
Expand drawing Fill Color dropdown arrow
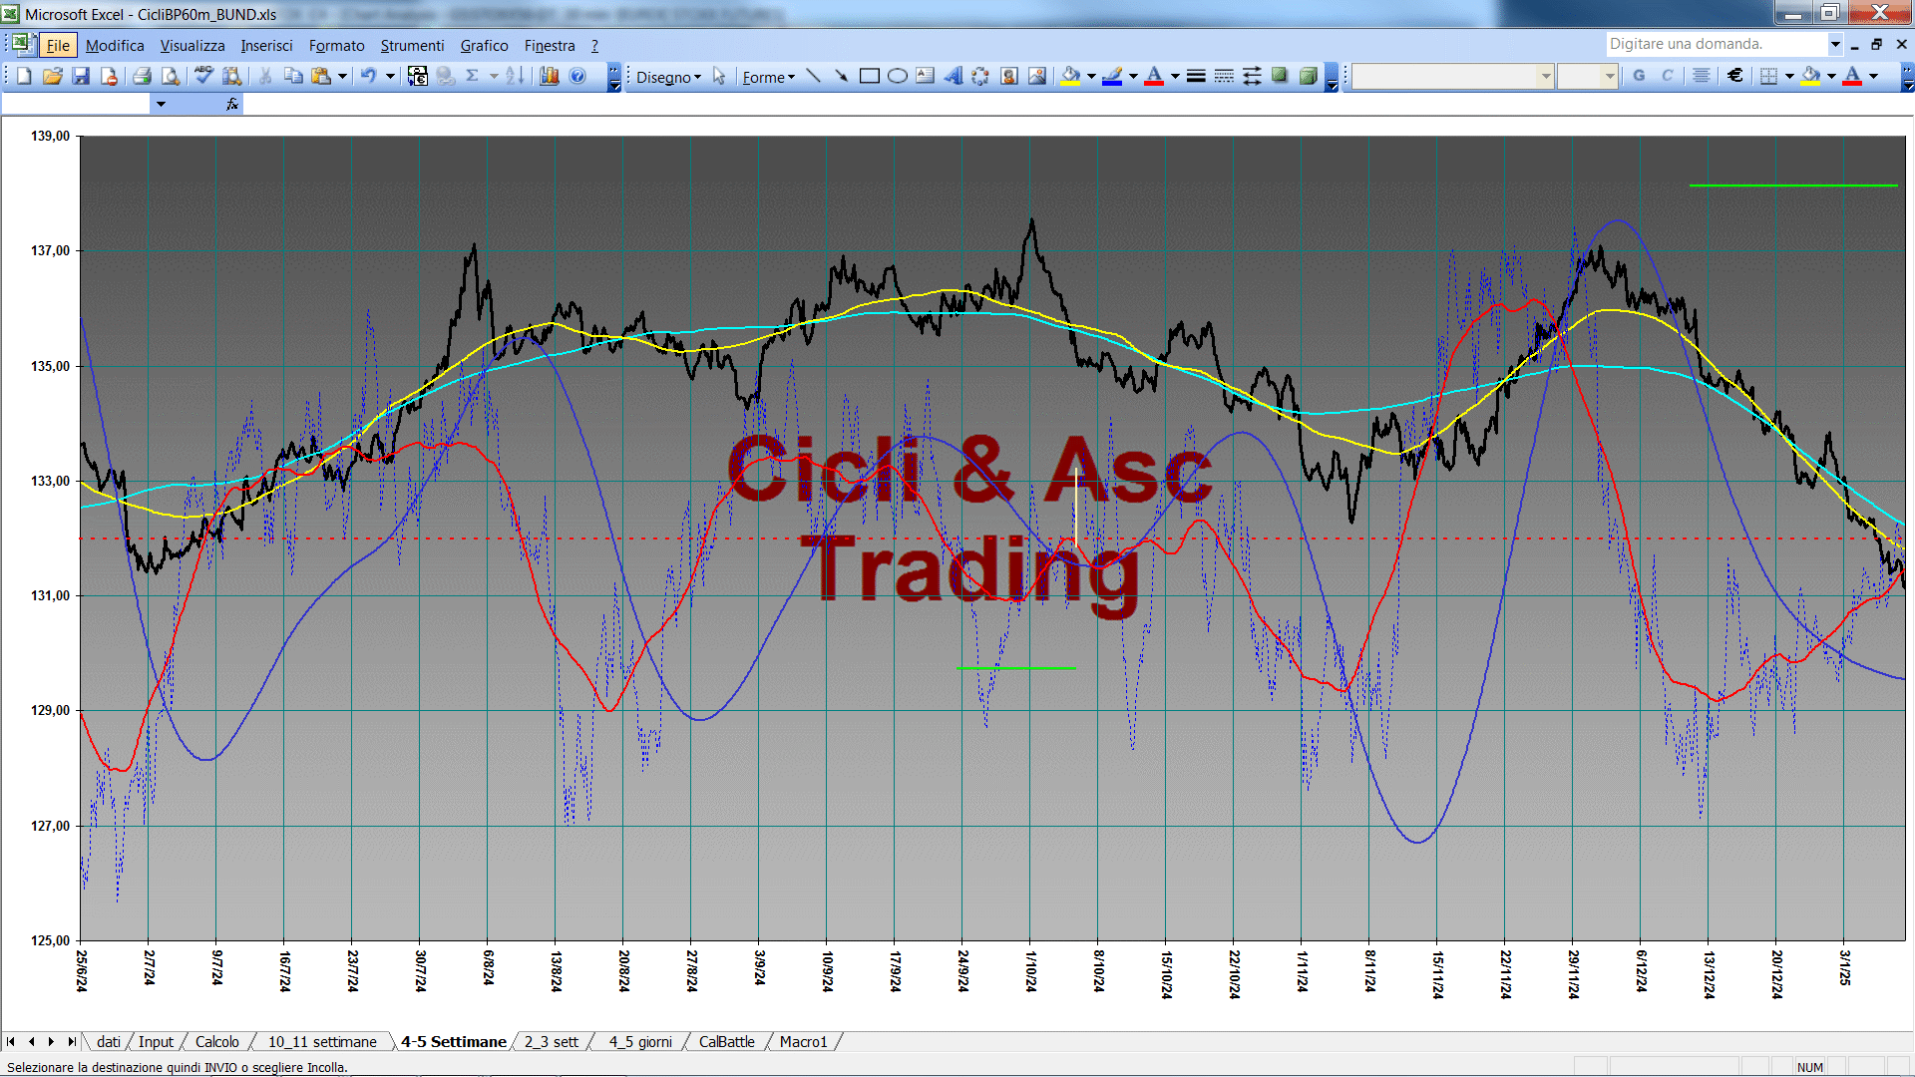(x=1091, y=76)
